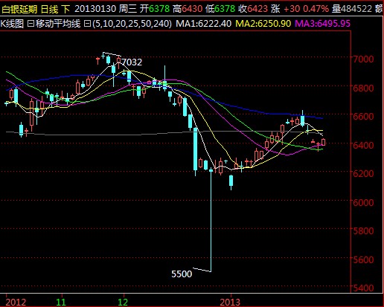
Task: Click the 6600 price axis label
Action: pyautogui.click(x=363, y=117)
